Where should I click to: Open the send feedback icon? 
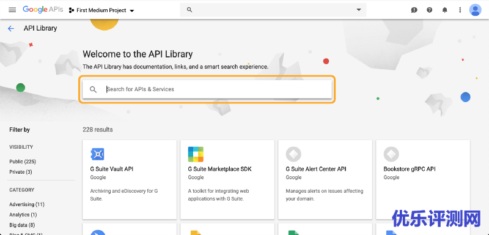pyautogui.click(x=414, y=10)
